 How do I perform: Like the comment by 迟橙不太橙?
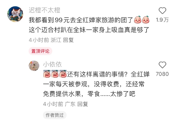[162, 11]
